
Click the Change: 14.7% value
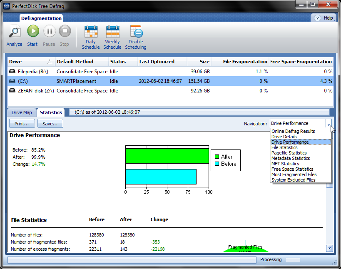pyautogui.click(x=38, y=164)
